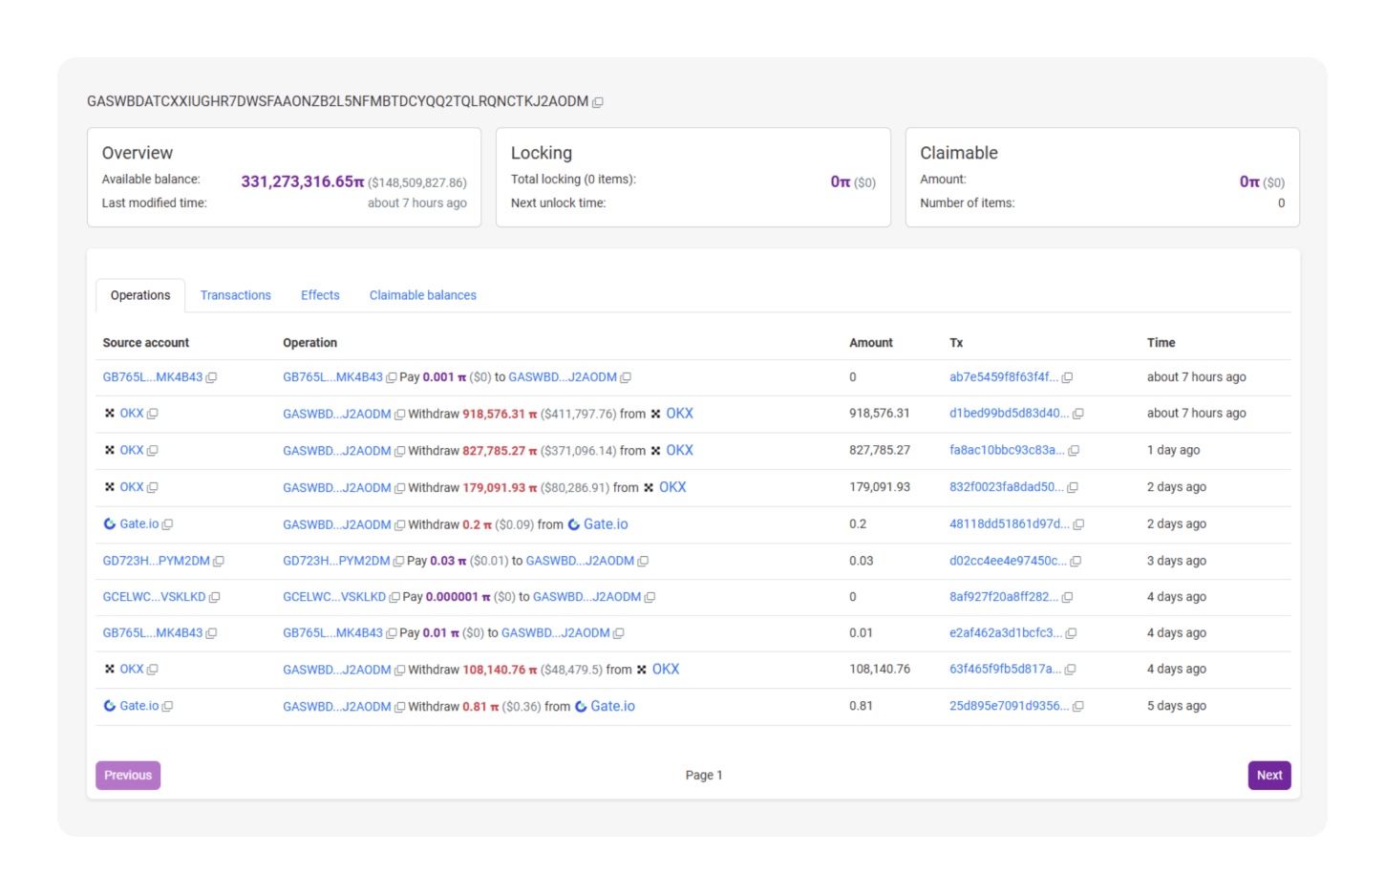
Task: Open OKX link in 918,576.31 withdraw operation
Action: [679, 414]
